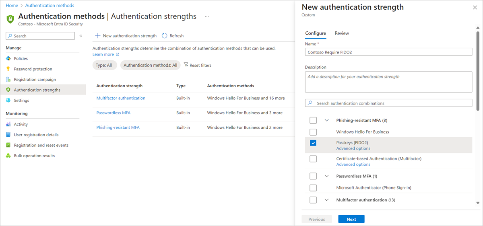The image size is (483, 226).
Task: Click New authentication strength button
Action: point(126,36)
